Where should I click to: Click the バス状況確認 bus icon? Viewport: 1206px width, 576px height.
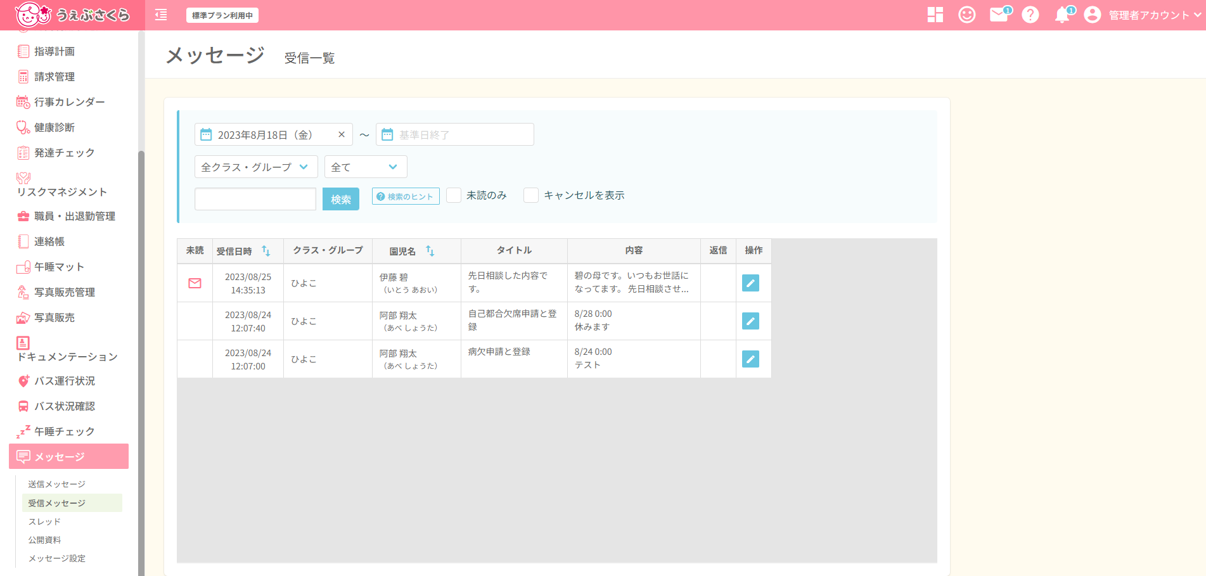[23, 406]
